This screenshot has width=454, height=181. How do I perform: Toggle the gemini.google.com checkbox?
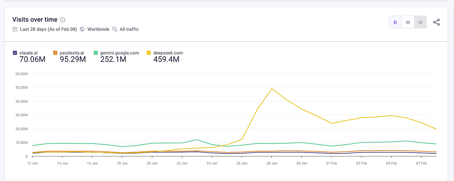coord(96,53)
